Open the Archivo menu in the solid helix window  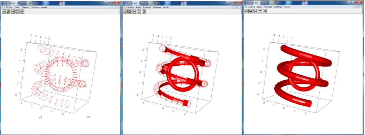(252, 7)
